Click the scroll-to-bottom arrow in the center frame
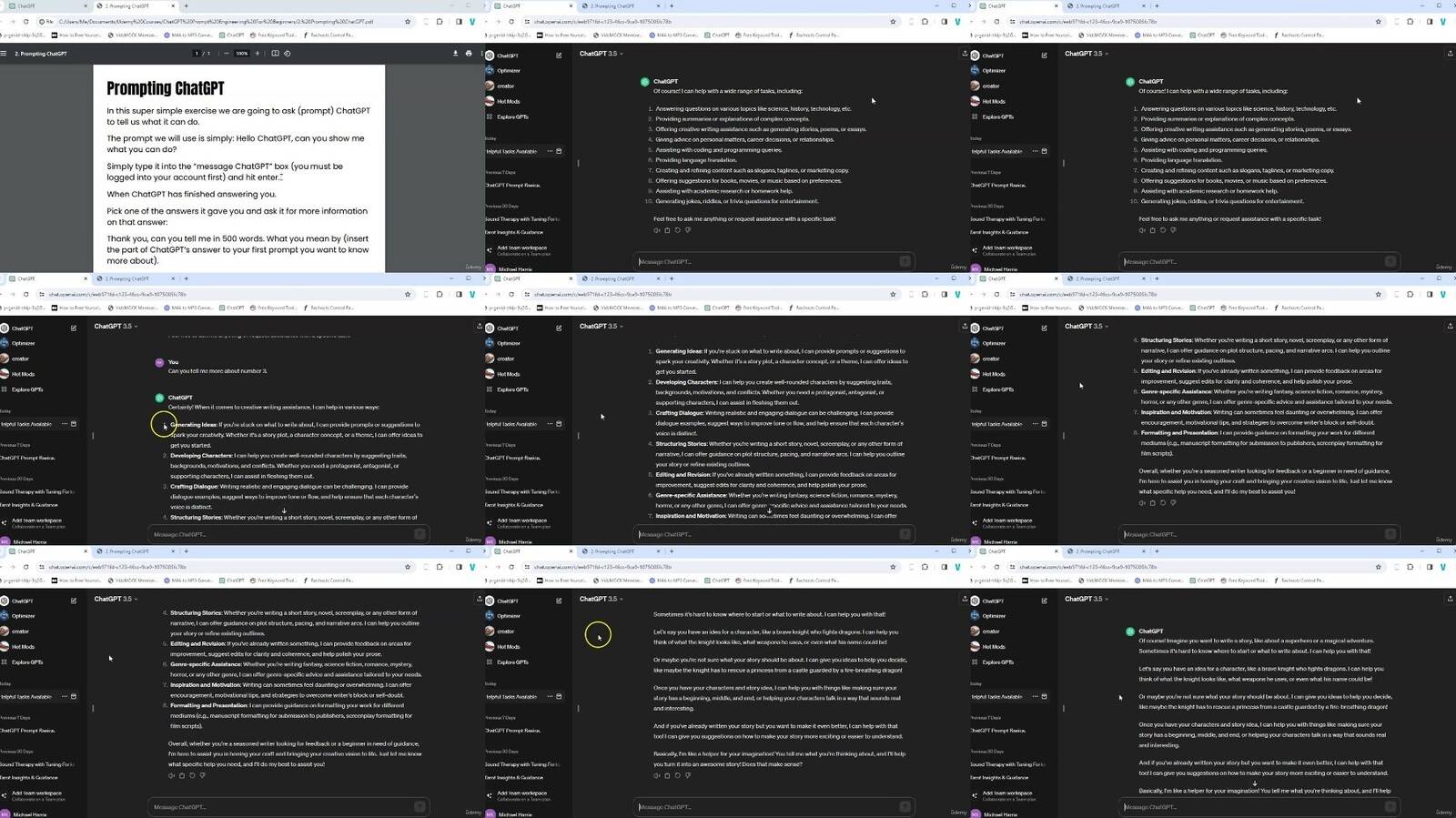The image size is (1456, 818). pyautogui.click(x=770, y=510)
